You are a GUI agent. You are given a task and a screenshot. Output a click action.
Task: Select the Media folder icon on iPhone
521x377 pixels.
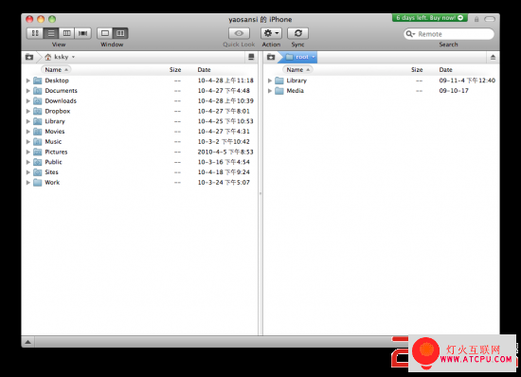point(279,91)
